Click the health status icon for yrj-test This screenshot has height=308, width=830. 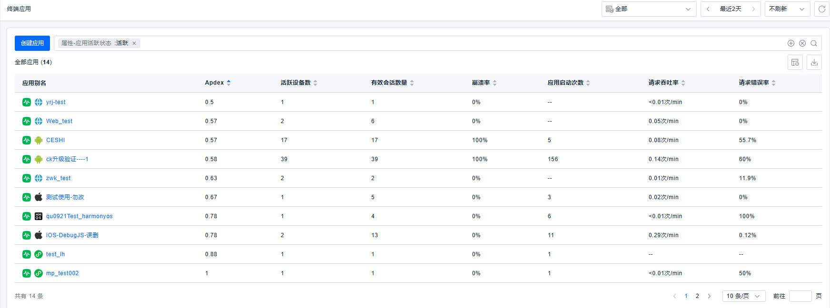pos(27,102)
